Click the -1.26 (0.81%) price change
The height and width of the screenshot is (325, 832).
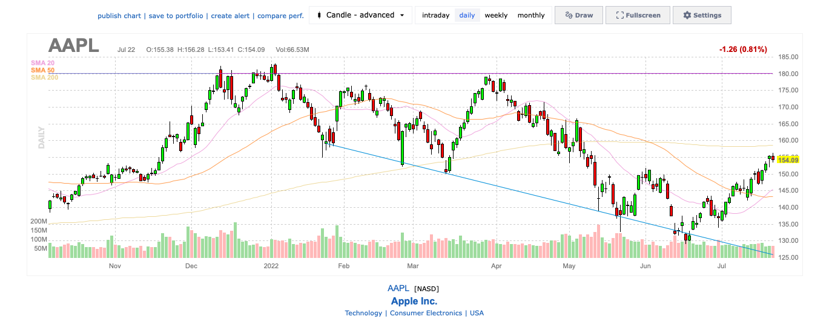pos(743,49)
